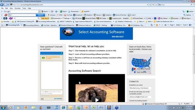Viewport: 195px width, 110px height.
Task: Go back with the browser Back arrow
Action: coord(2,5)
